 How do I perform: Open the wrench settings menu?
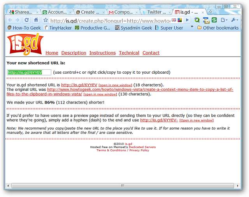click(235, 20)
